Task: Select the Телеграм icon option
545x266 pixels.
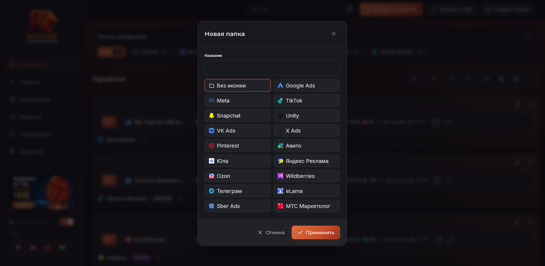Action: 237,191
